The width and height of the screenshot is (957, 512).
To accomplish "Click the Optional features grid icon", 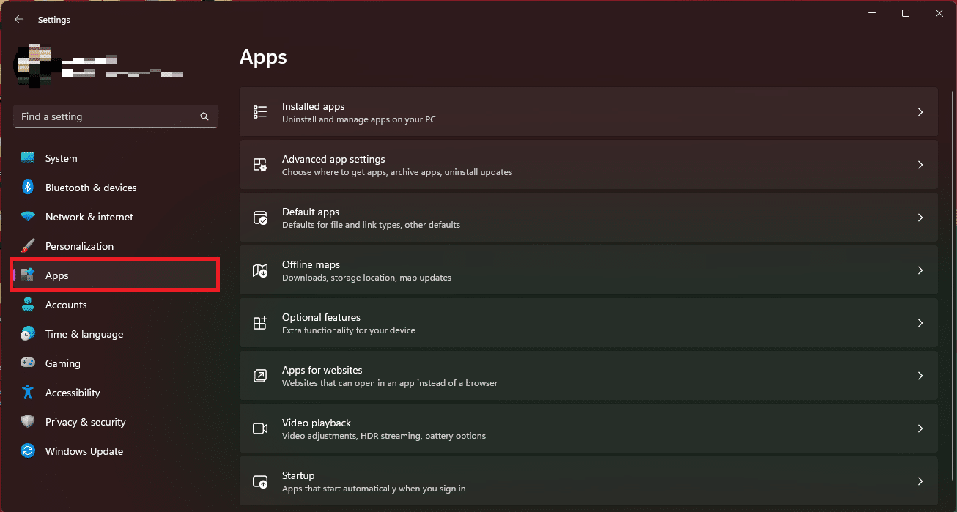I will [x=260, y=323].
